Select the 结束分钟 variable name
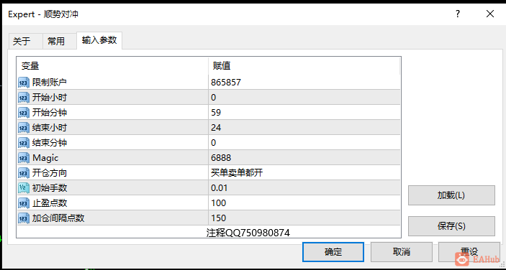Image resolution: width=506 pixels, height=270 pixels. tap(50, 143)
